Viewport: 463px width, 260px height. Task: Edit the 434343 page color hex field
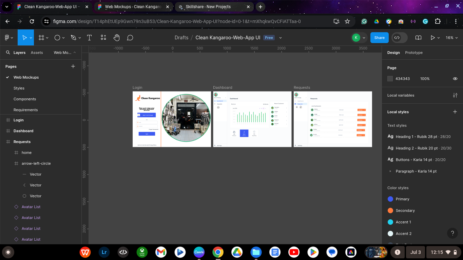point(403,79)
